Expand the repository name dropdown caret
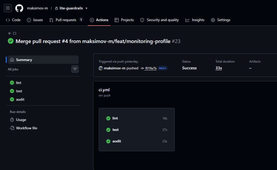 click(x=86, y=8)
